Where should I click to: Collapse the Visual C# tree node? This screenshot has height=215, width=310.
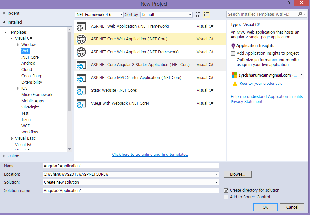tap(12, 38)
